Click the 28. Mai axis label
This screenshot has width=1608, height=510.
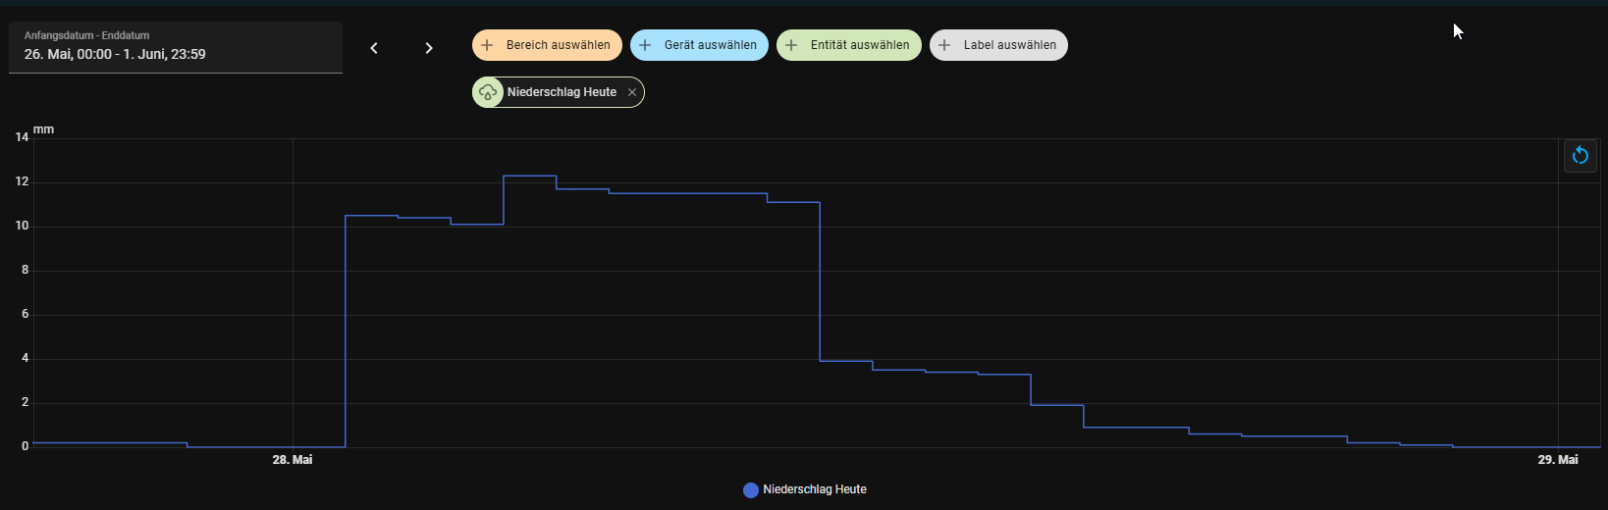(x=293, y=460)
